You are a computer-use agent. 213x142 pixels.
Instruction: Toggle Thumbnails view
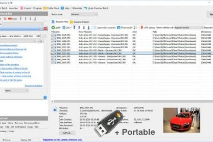pos(125,28)
